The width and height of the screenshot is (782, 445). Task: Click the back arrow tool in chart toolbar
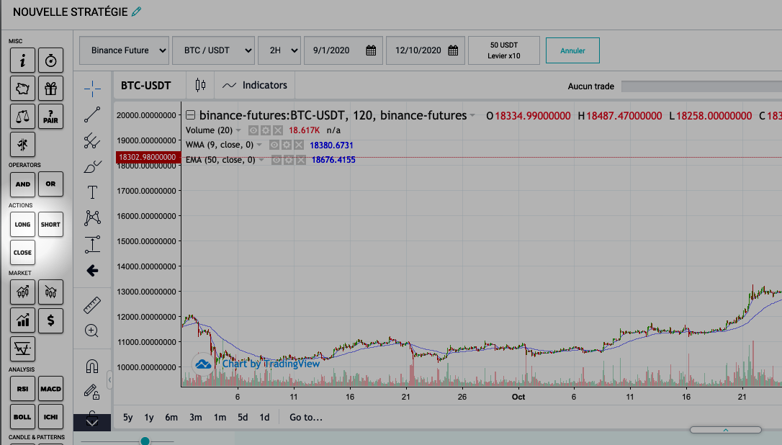tap(92, 271)
